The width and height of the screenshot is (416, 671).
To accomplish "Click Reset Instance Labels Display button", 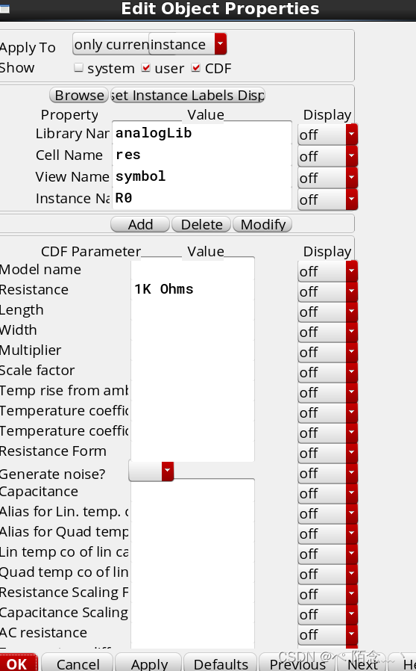I will pyautogui.click(x=188, y=95).
